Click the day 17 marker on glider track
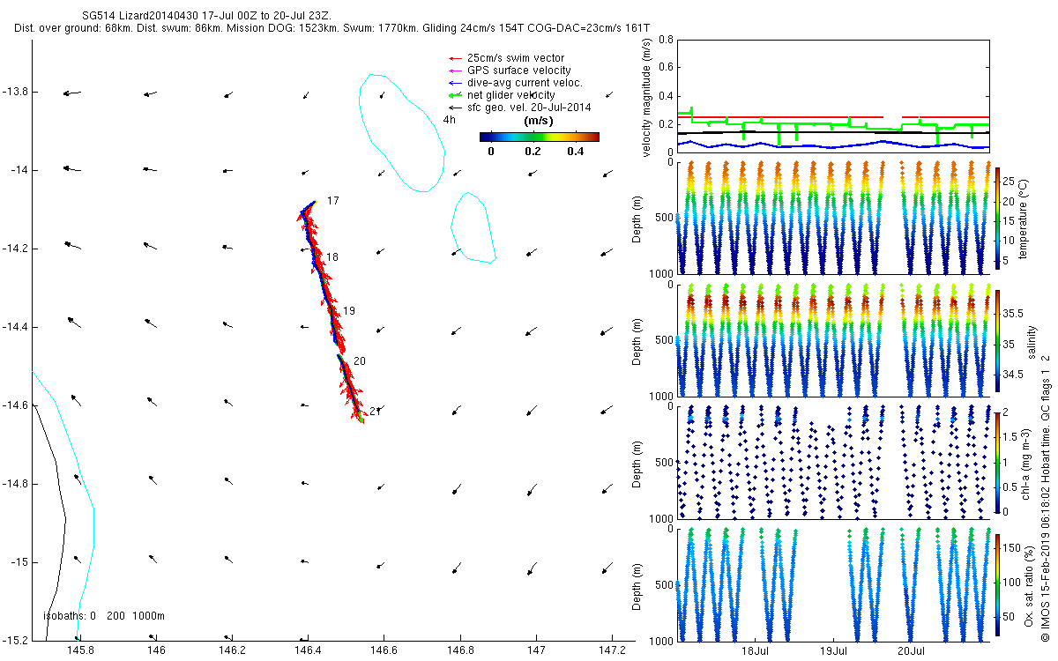This screenshot has width=1058, height=661. coord(332,202)
